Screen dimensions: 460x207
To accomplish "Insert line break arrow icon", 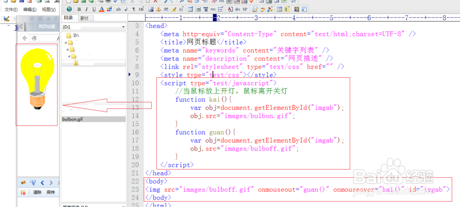I will point(126,9).
